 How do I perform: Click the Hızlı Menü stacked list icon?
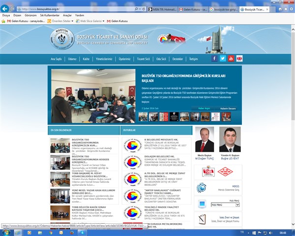click(x=202, y=204)
